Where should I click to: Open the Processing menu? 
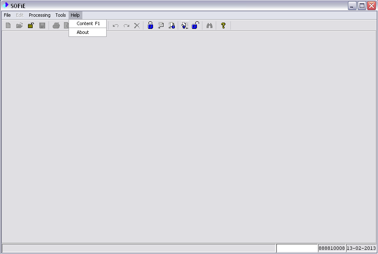click(39, 15)
